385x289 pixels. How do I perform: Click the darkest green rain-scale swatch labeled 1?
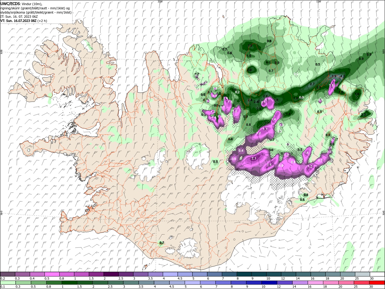point(69,283)
